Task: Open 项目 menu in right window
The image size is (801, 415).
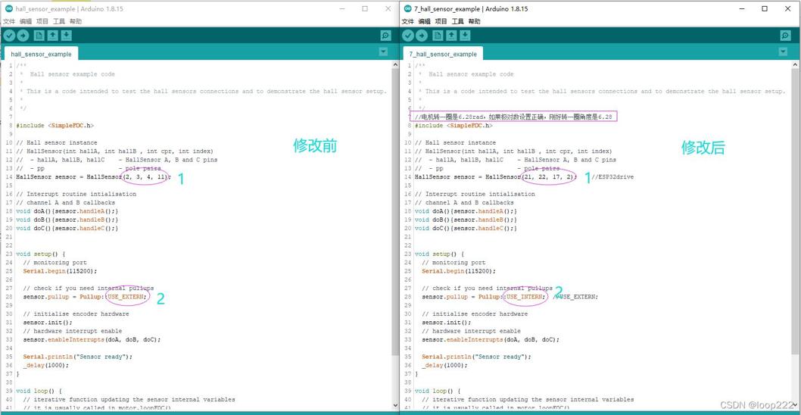Action: point(441,21)
